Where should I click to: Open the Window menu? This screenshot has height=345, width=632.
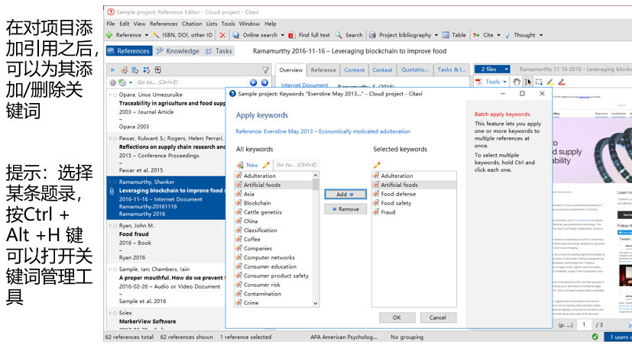(249, 24)
